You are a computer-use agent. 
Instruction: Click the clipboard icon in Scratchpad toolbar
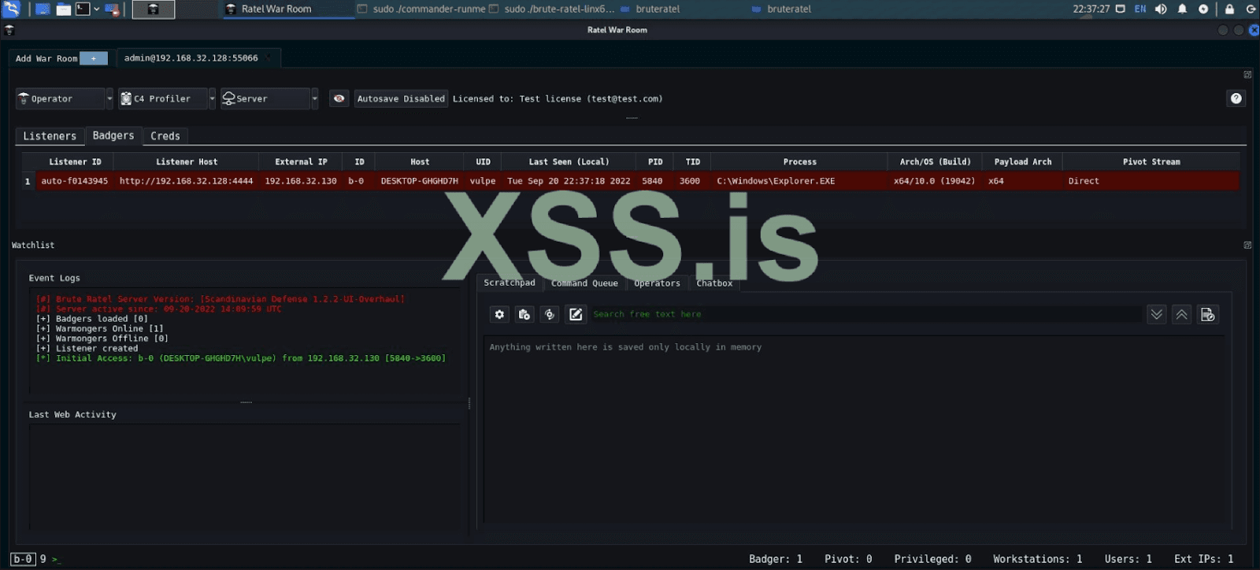click(x=524, y=314)
